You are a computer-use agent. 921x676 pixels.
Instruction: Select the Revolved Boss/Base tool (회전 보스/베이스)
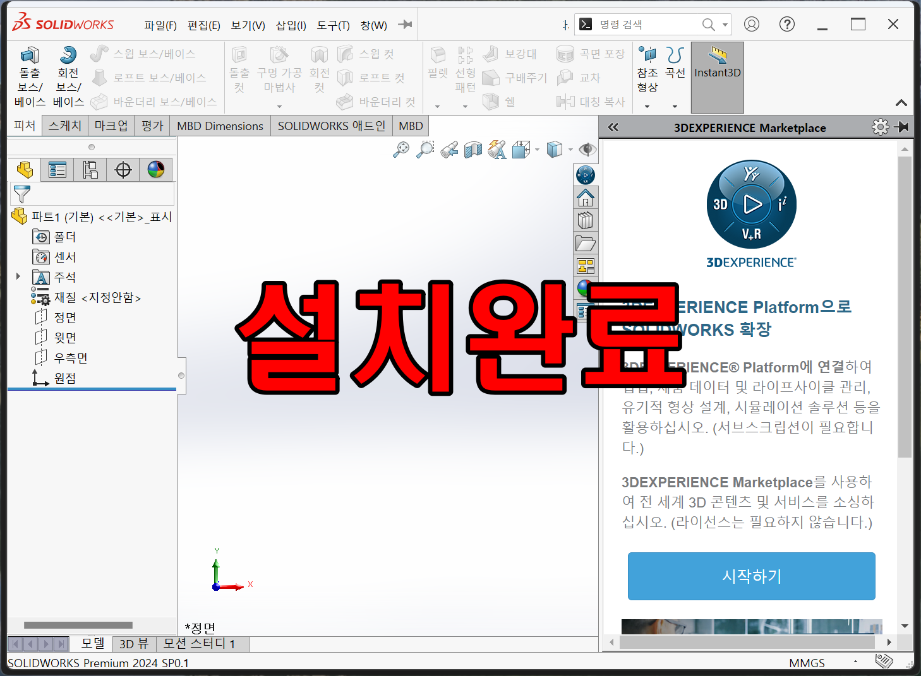[x=68, y=76]
